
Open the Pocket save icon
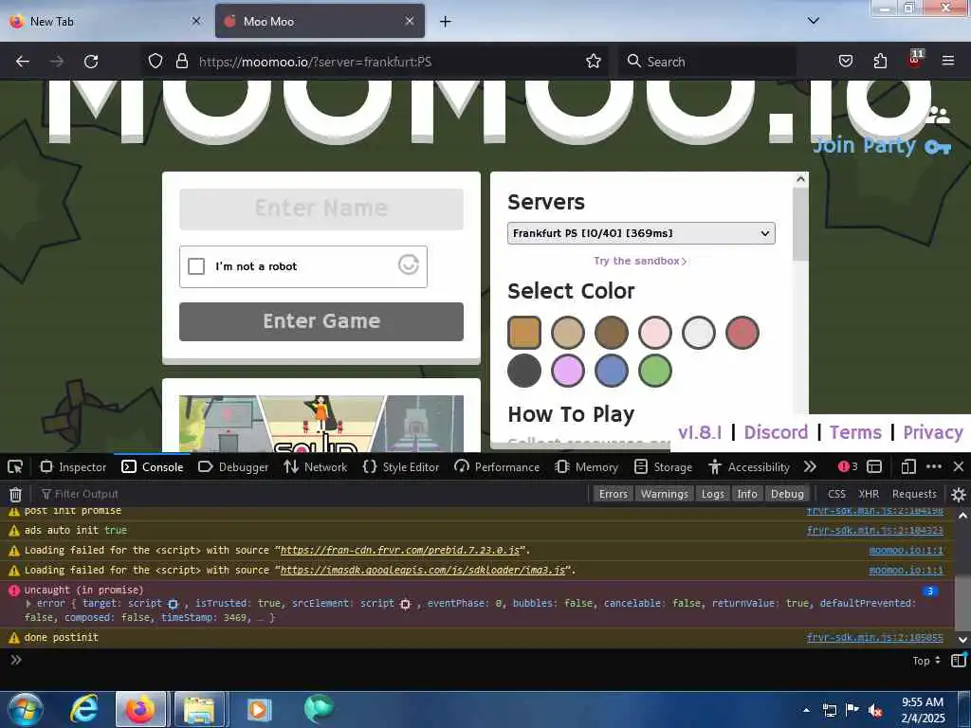pyautogui.click(x=846, y=61)
